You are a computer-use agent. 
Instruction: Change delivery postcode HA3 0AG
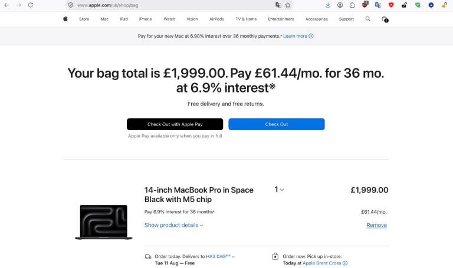pos(220,256)
